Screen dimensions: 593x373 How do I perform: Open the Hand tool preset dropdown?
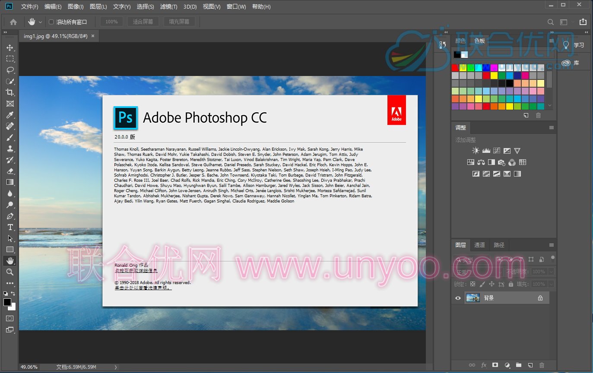coord(41,22)
